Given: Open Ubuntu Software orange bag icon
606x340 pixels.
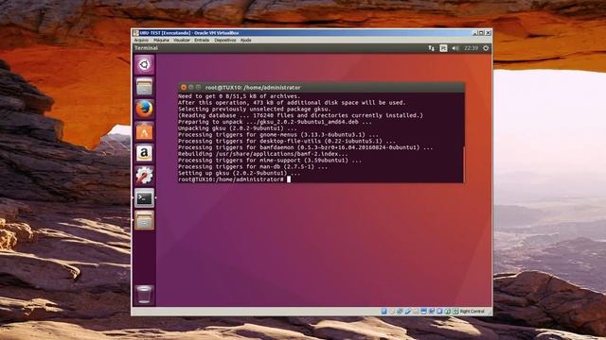Looking at the screenshot, I should coord(144,131).
